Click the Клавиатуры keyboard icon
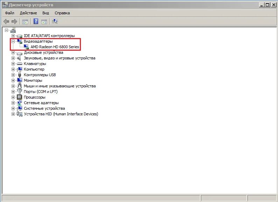Screen dimensions: 278x202 [x=20, y=64]
